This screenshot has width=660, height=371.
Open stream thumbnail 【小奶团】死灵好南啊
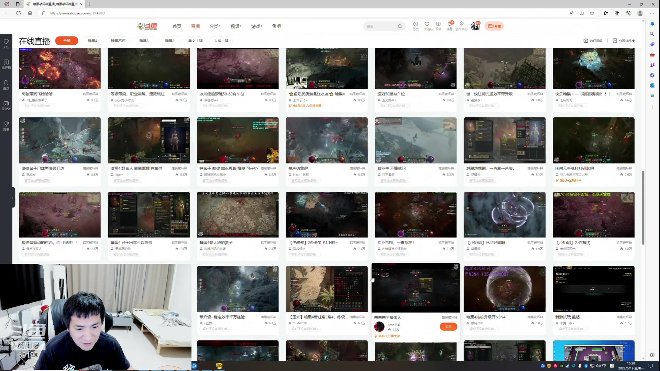coord(504,215)
